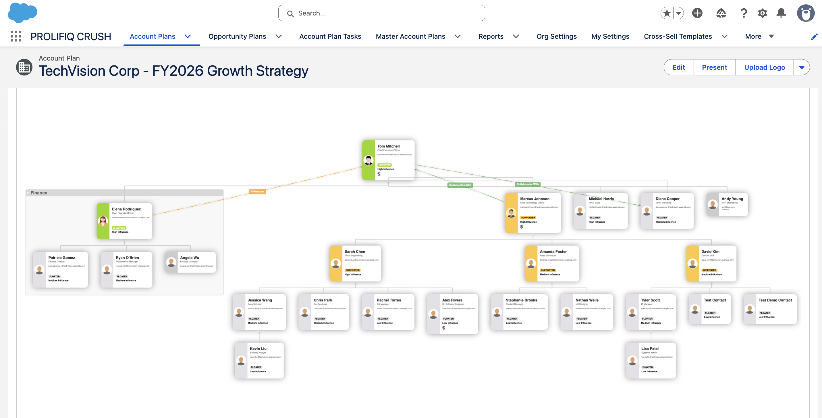Image resolution: width=822 pixels, height=418 pixels.
Task: Expand the Opportunity Plans tab chevron
Action: [279, 36]
